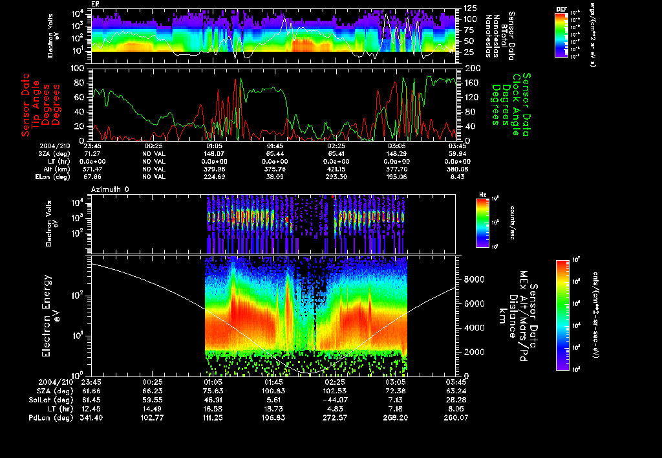Screen dimensions: 662x458
Task: Click the 'PdLon (deg)' row label
Action: [50, 417]
